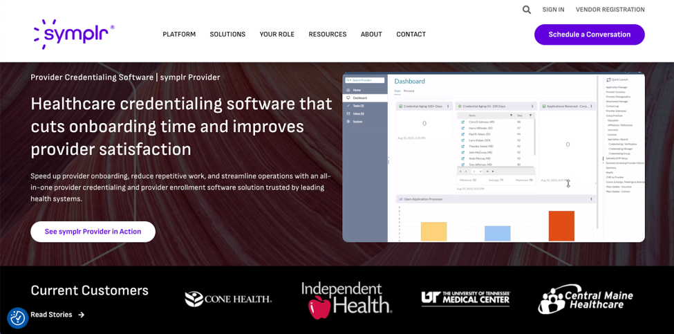The height and width of the screenshot is (334, 674).
Task: Open Credential Aging 50-100 Days kebab menu
Action: click(532, 106)
